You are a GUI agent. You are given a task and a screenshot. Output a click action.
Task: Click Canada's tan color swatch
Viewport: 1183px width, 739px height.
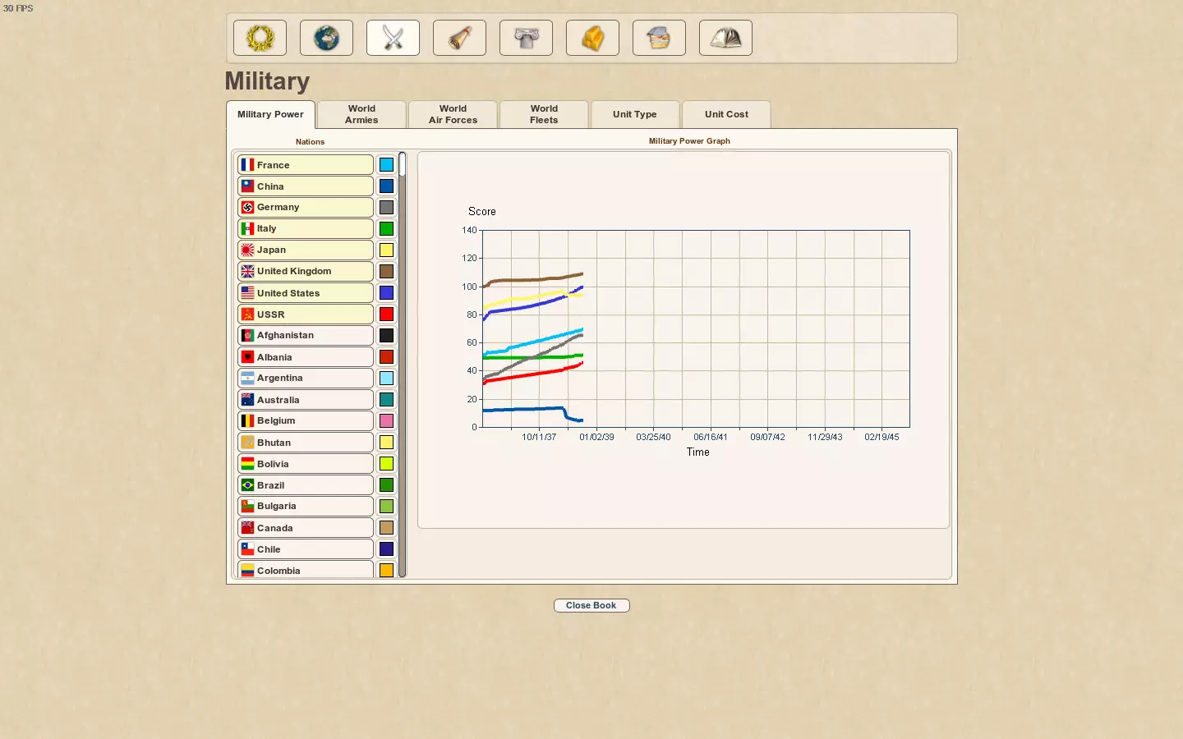386,528
